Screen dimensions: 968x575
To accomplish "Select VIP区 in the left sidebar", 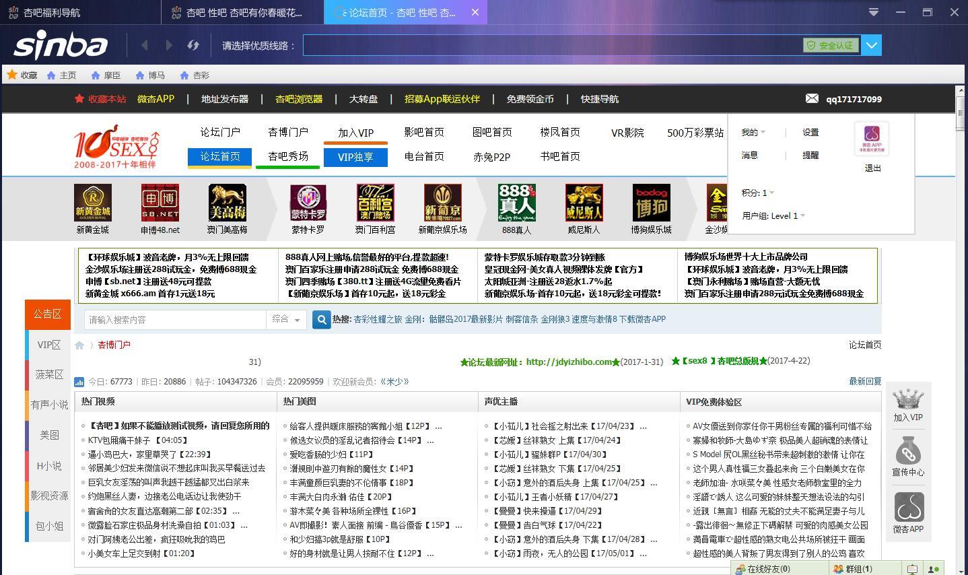I will point(48,345).
